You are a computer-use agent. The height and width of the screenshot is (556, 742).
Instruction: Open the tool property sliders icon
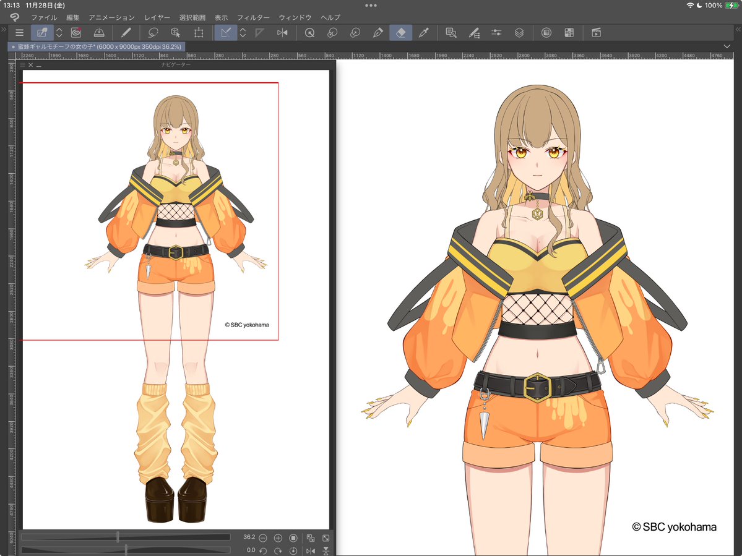click(x=496, y=33)
